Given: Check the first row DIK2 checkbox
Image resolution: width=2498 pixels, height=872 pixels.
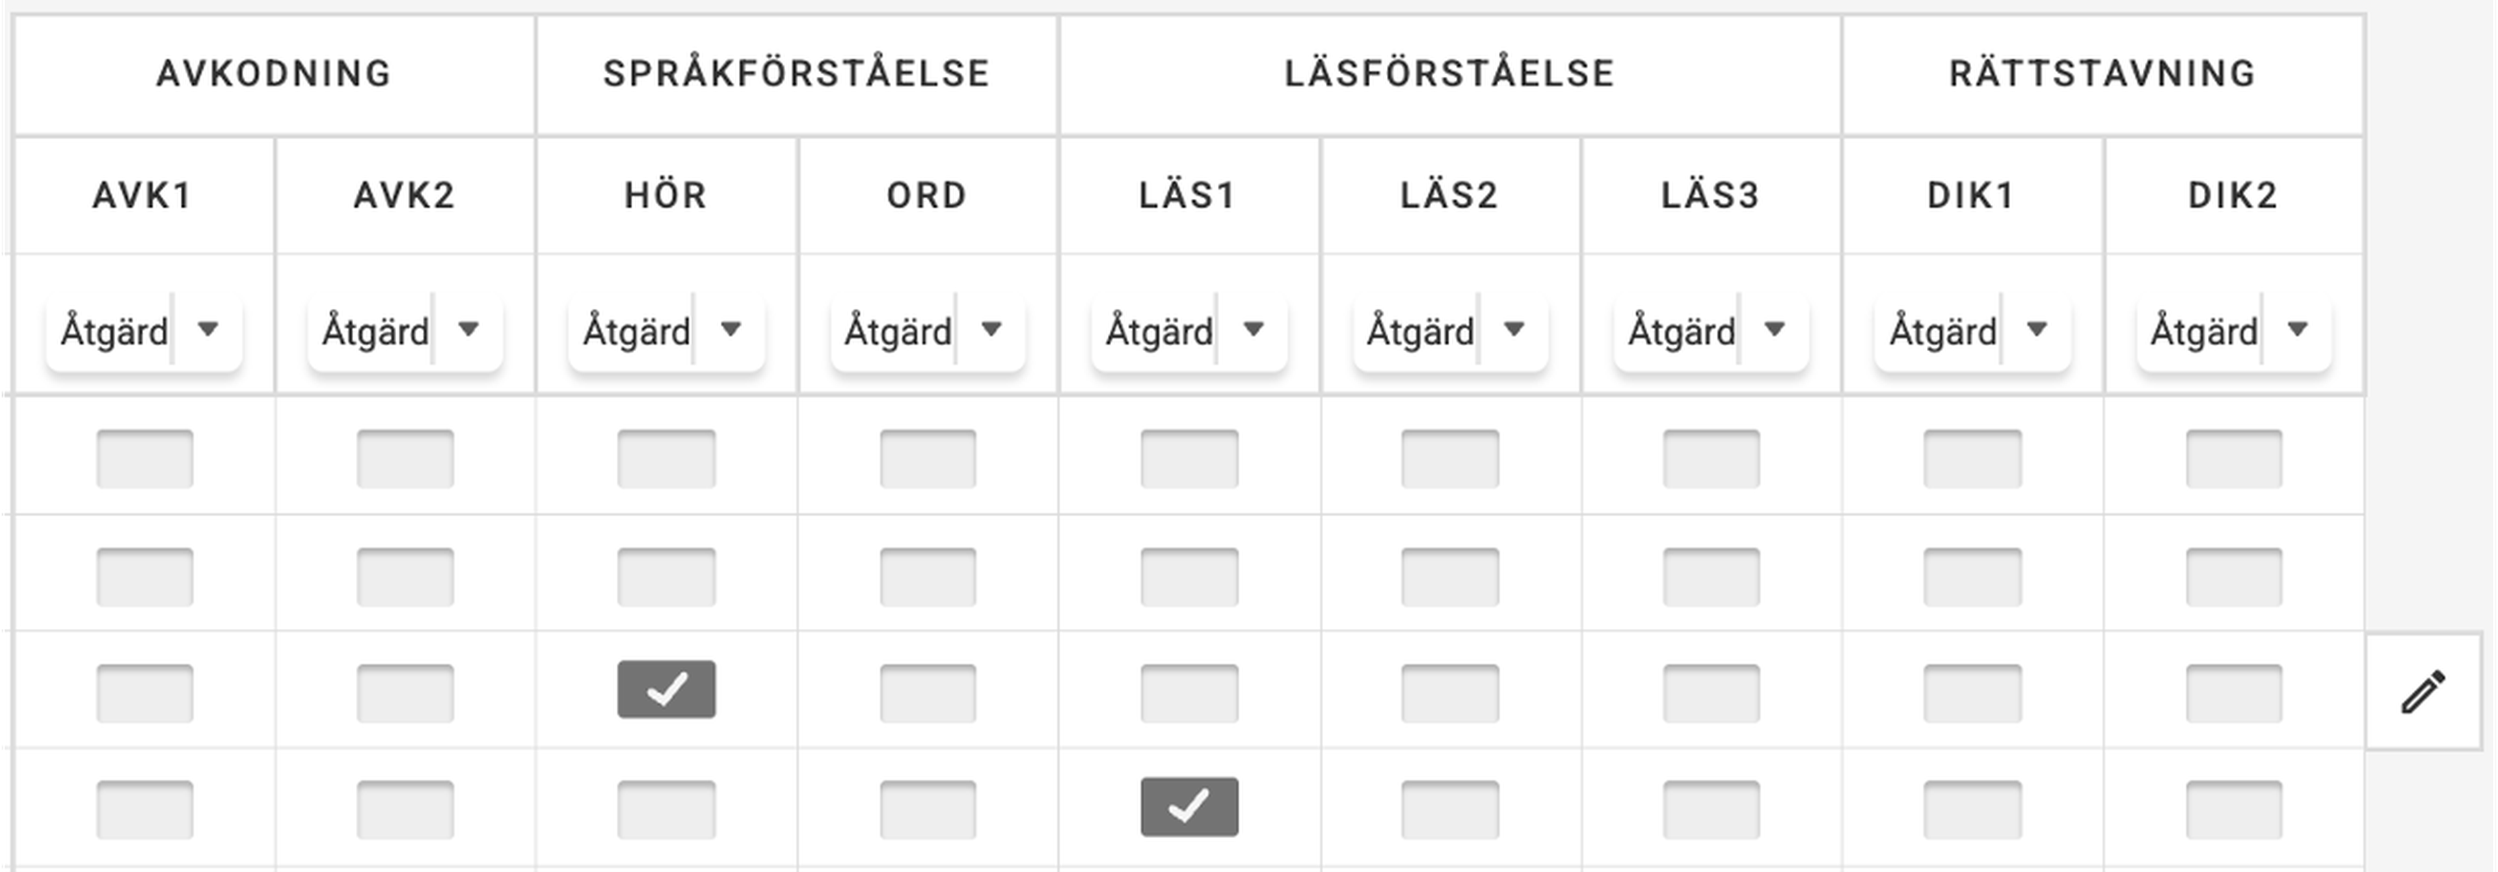Looking at the screenshot, I should (x=2233, y=458).
